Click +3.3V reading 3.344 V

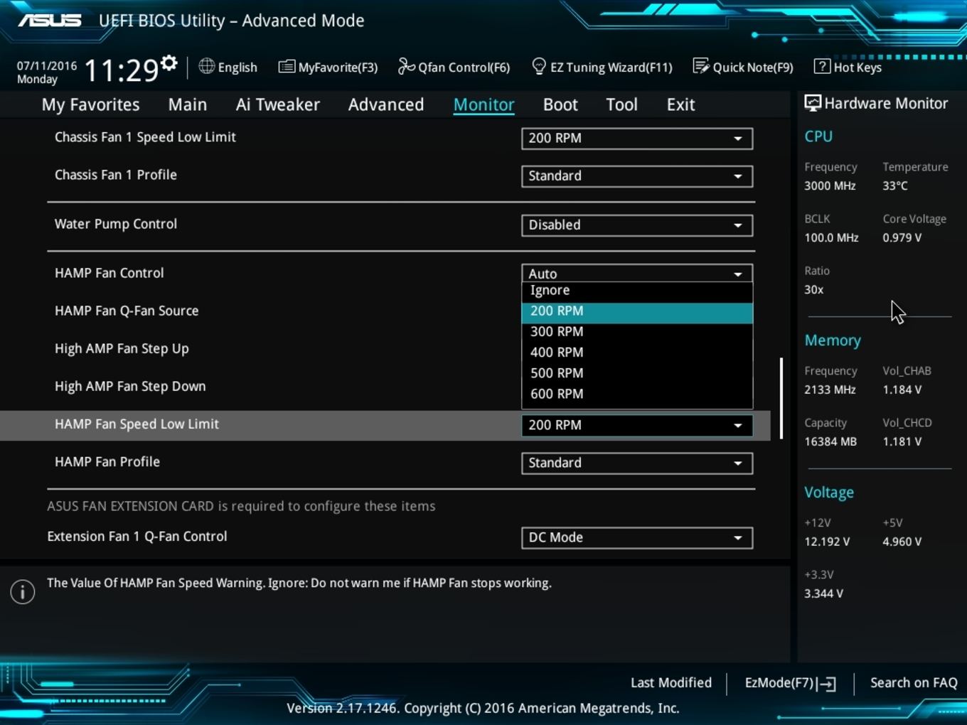coord(823,594)
